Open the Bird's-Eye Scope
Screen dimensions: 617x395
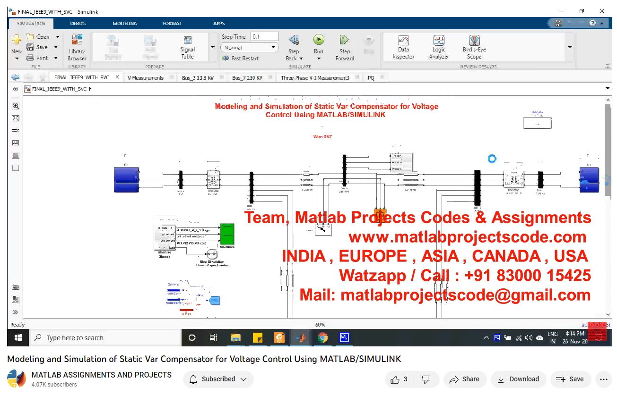pos(474,47)
